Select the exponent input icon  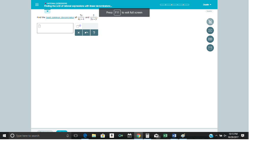pos(78,26)
